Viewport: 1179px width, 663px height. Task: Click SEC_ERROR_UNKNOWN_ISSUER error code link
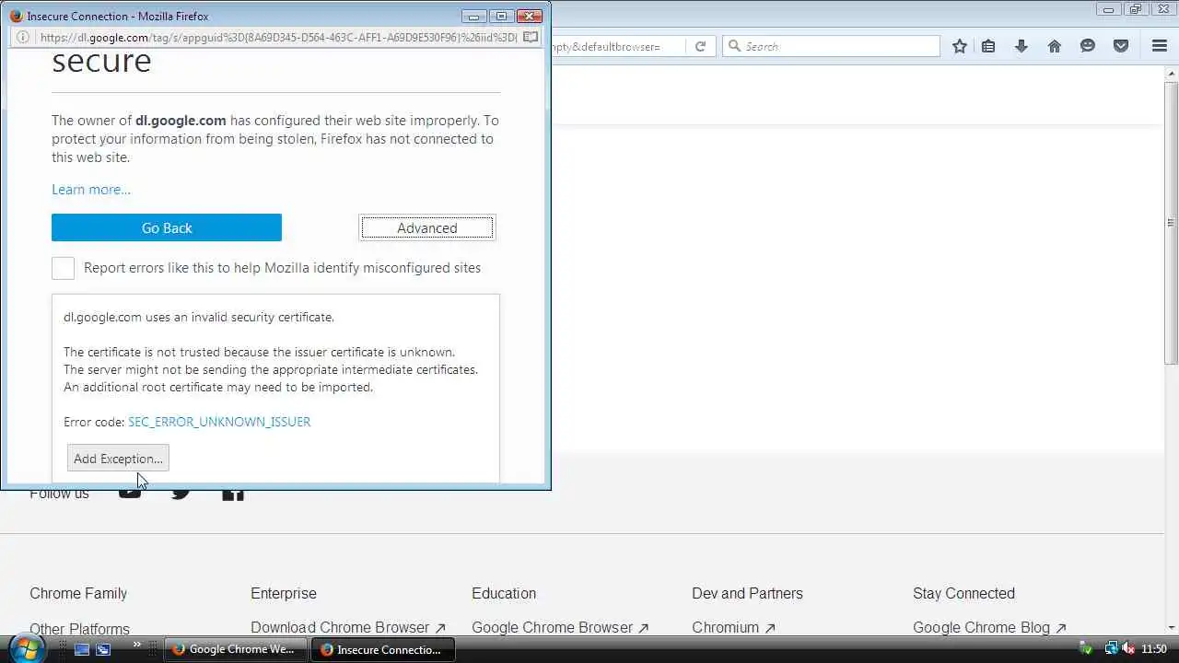(219, 422)
